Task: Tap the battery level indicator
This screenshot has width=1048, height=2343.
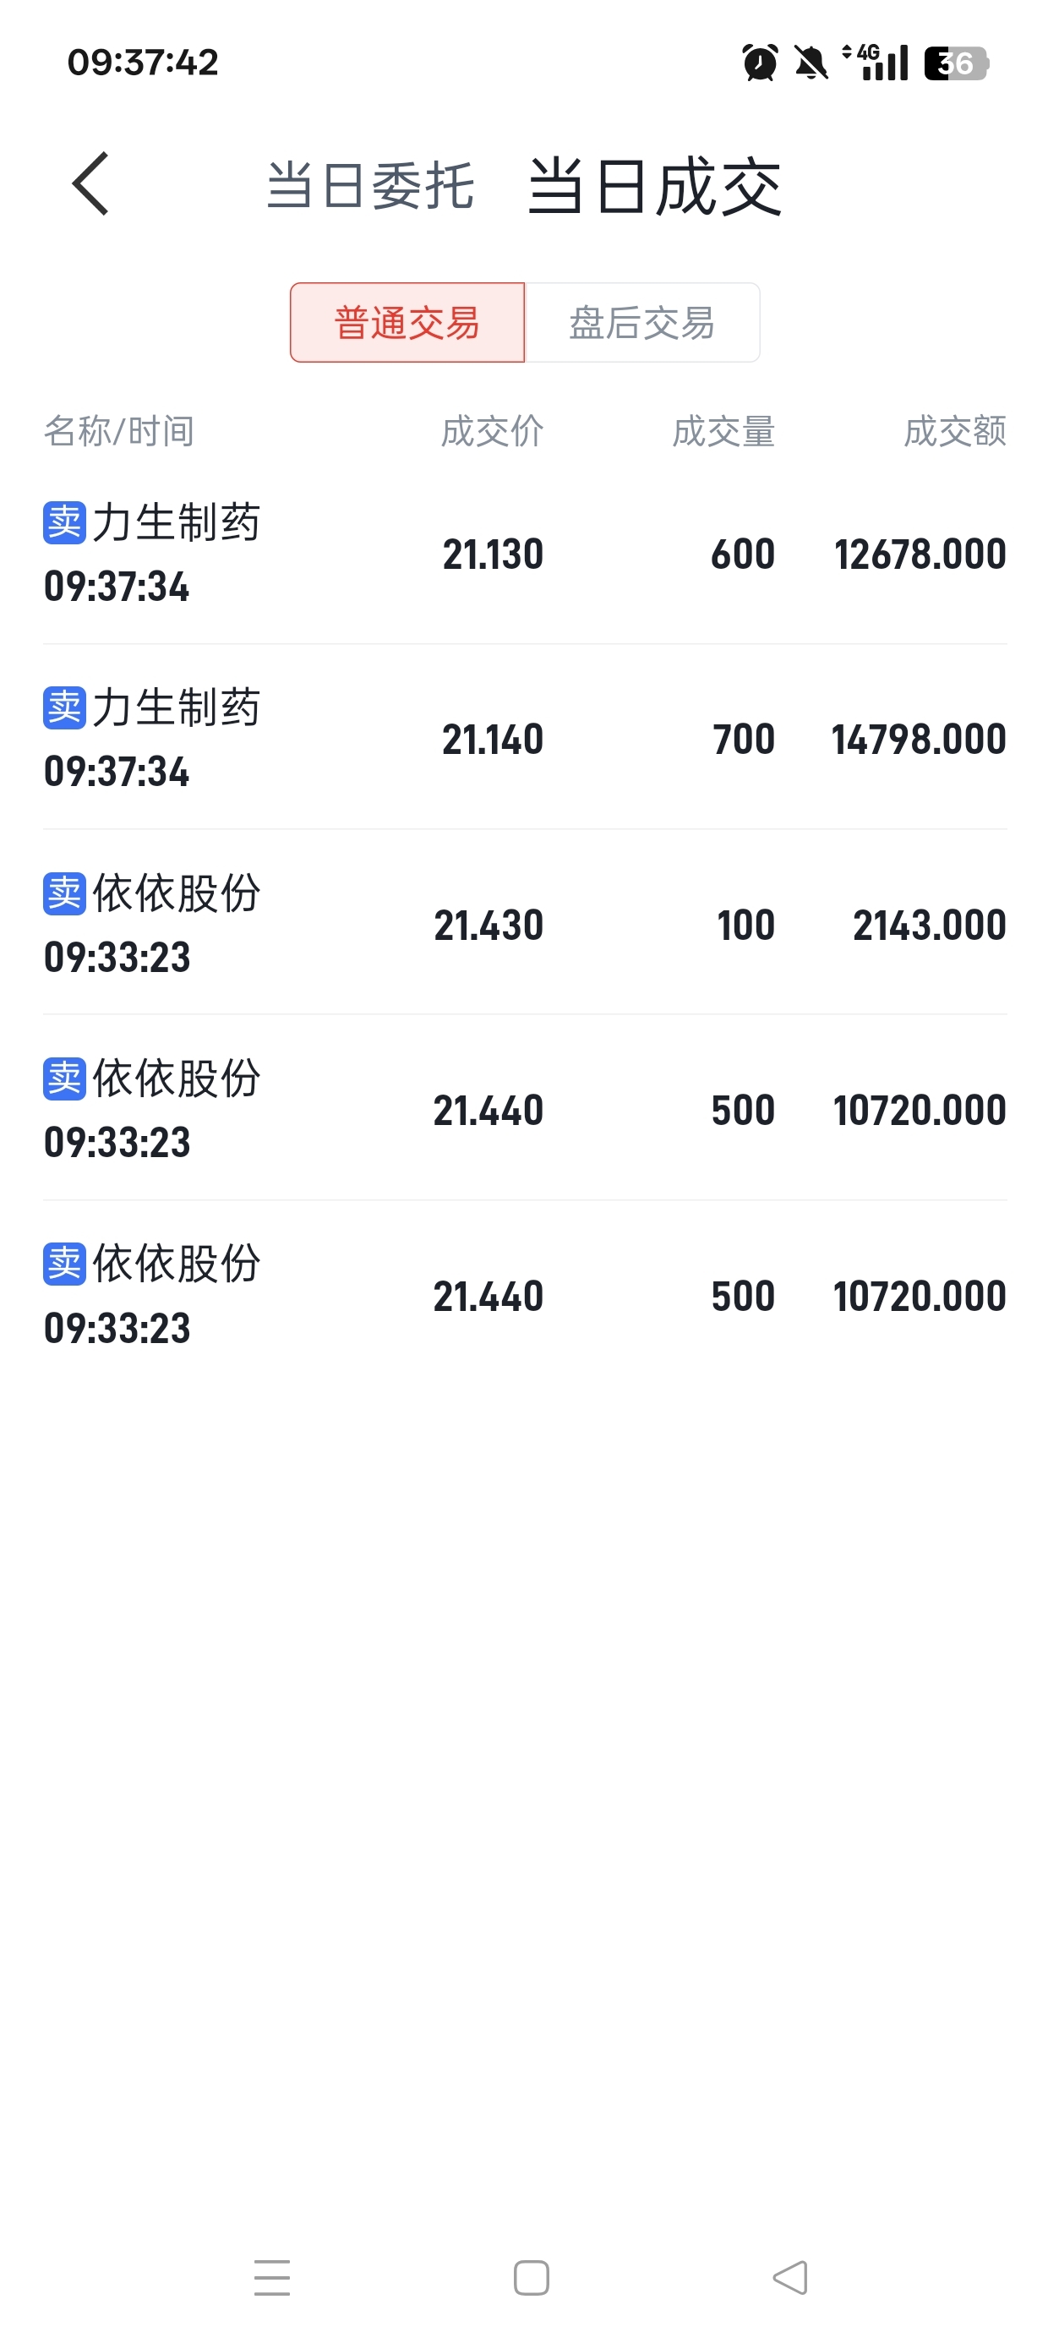Action: (x=956, y=63)
